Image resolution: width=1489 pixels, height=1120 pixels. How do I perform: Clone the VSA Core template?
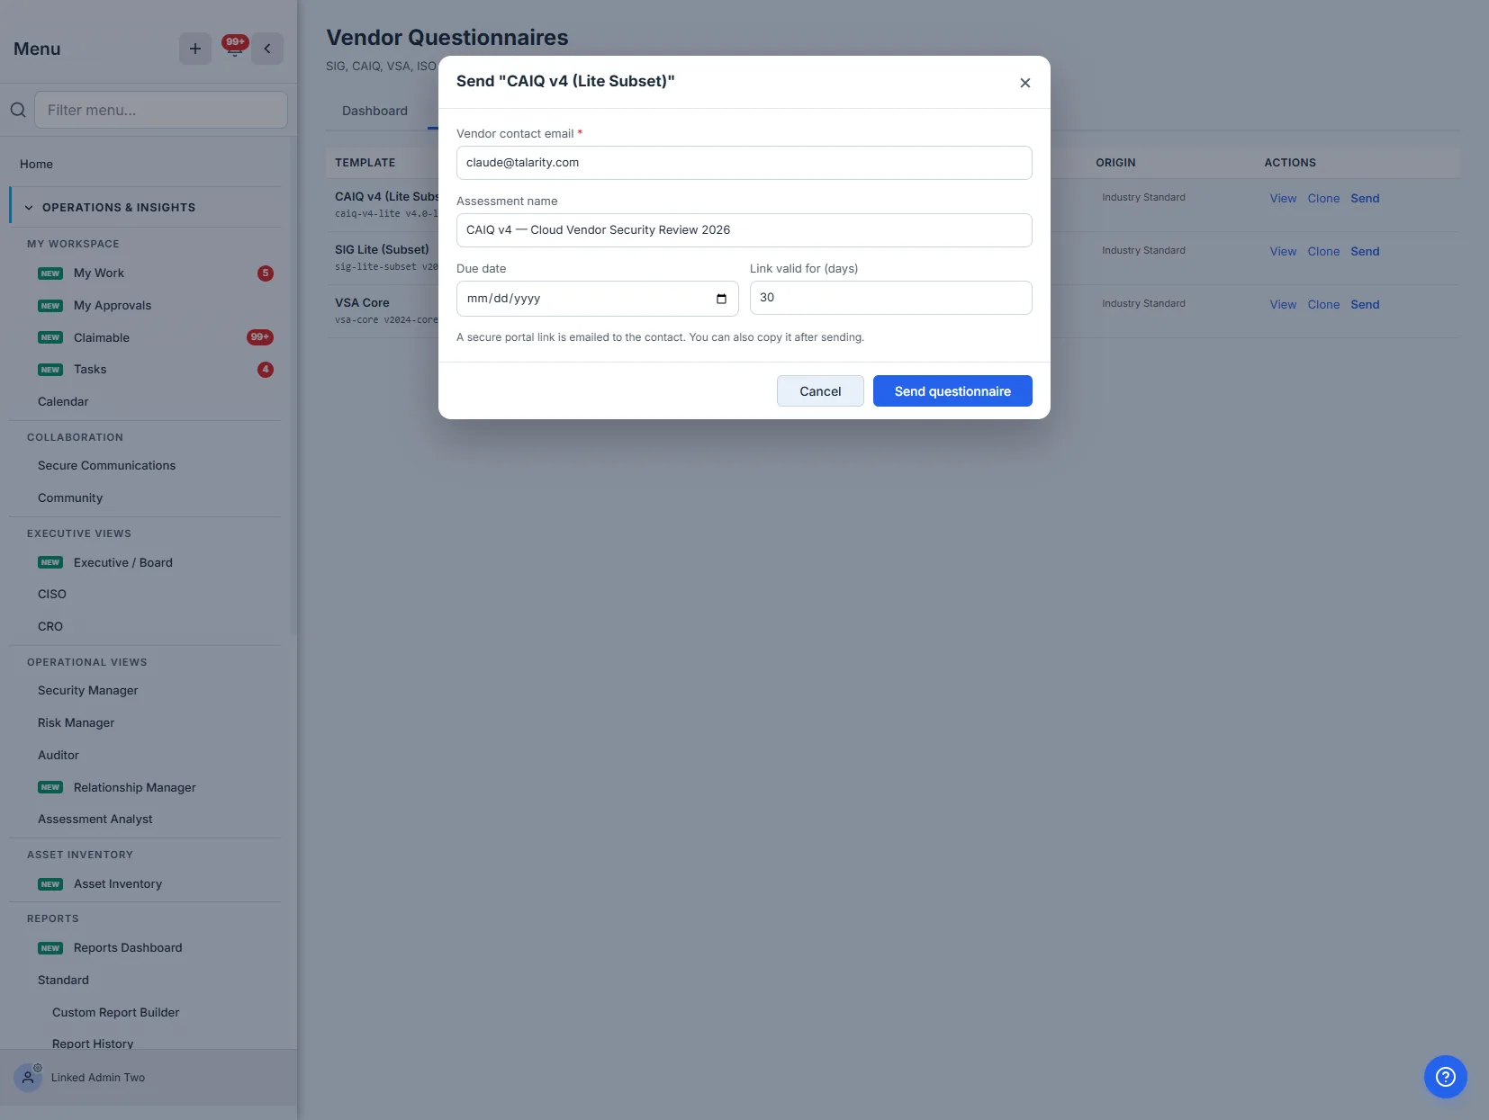coord(1323,305)
